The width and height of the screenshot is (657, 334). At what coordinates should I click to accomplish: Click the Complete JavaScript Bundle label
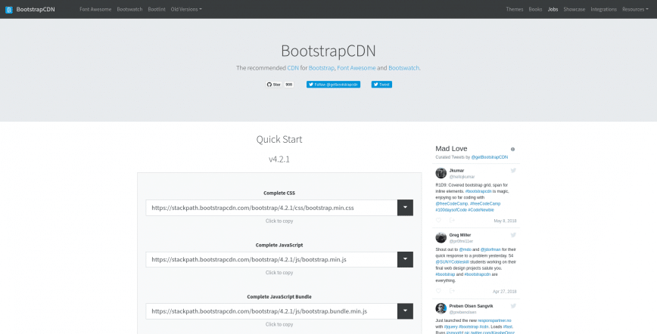coord(279,297)
